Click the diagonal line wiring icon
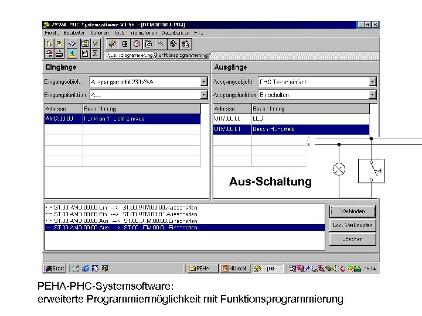This screenshot has height=316, width=422. [x=161, y=44]
